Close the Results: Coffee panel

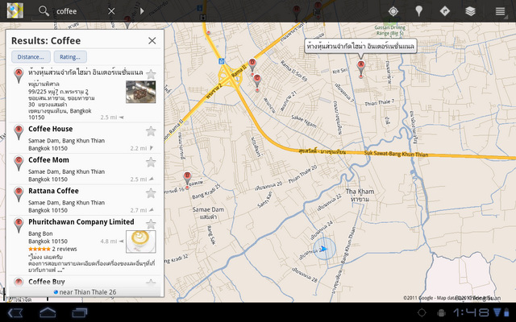(152, 41)
